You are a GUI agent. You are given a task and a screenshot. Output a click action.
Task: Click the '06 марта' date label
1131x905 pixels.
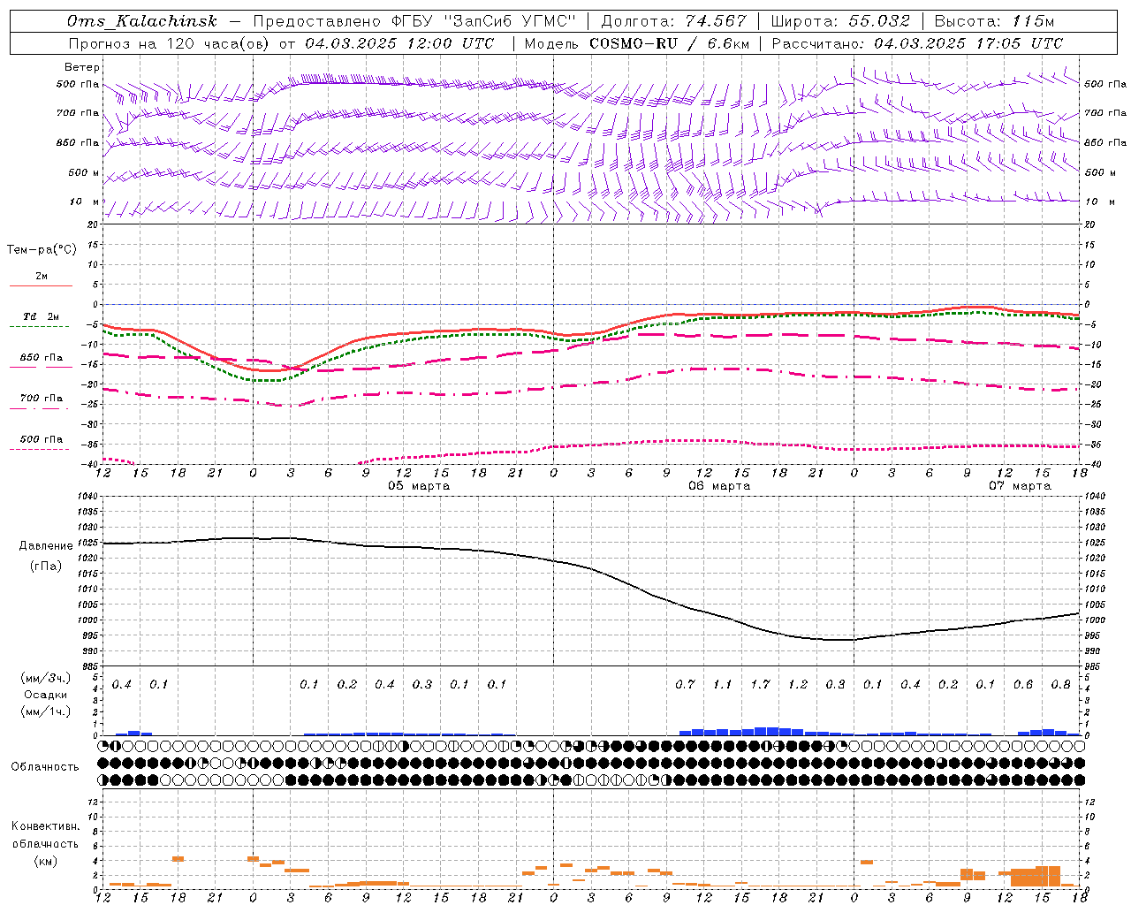(719, 485)
